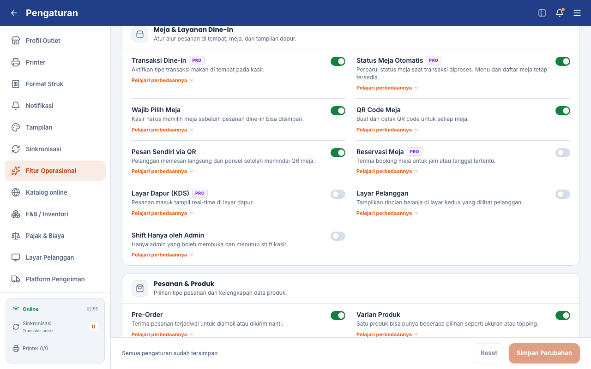Click the Simpan Perubahan button
Viewport: 591px width, 369px height.
tap(544, 353)
